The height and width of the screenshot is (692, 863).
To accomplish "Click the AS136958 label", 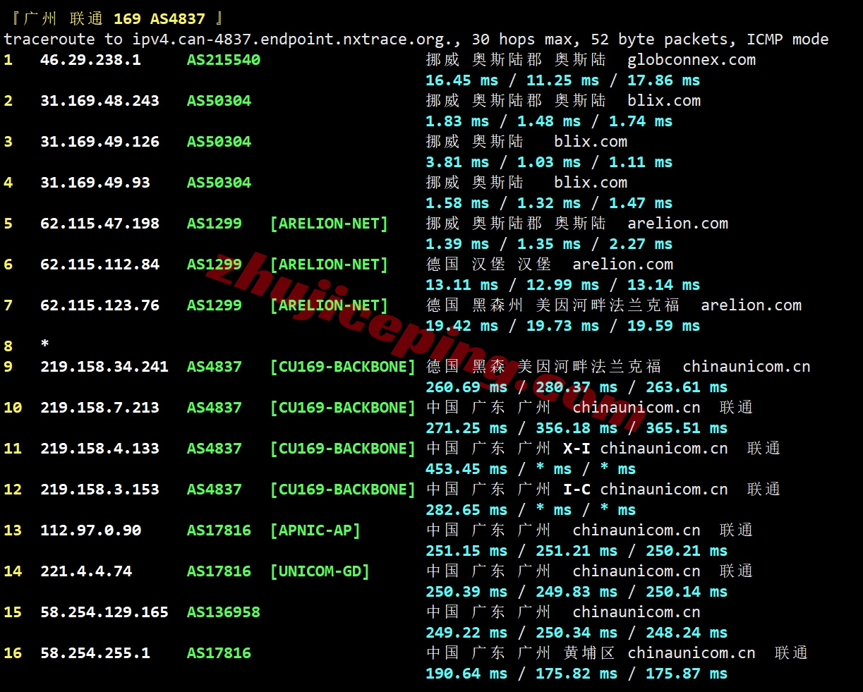I will [224, 612].
